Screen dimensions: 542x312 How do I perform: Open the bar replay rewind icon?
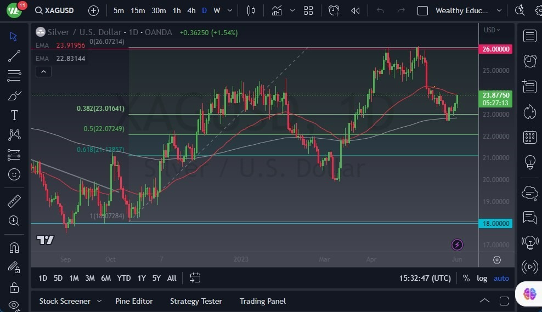[355, 10]
